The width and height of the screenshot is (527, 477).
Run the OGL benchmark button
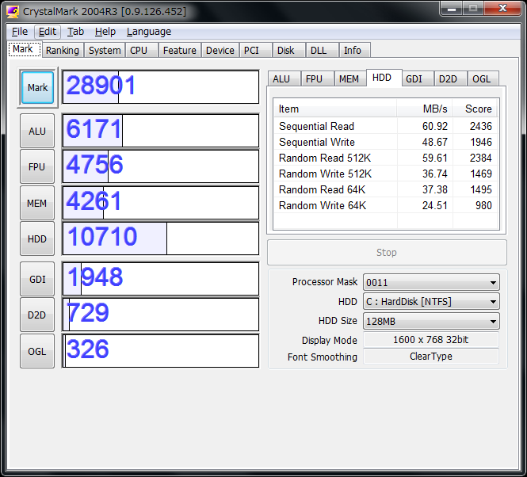37,351
